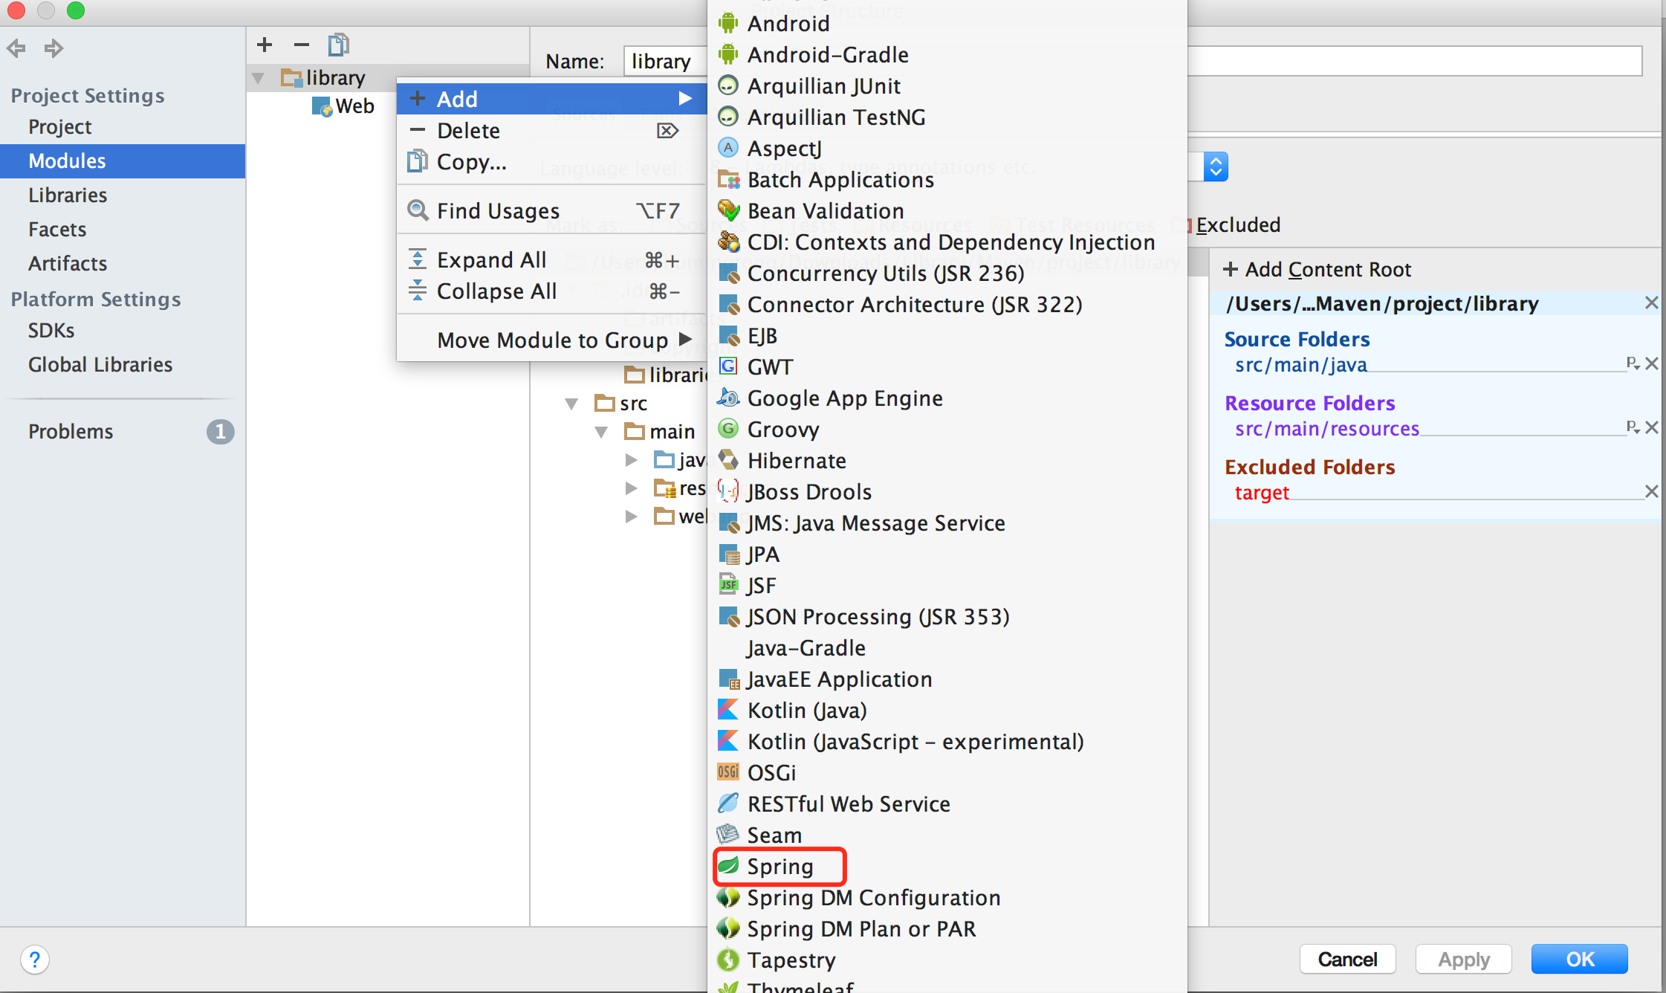This screenshot has height=993, width=1666.
Task: Click the JBoss Drools icon
Action: coord(728,491)
